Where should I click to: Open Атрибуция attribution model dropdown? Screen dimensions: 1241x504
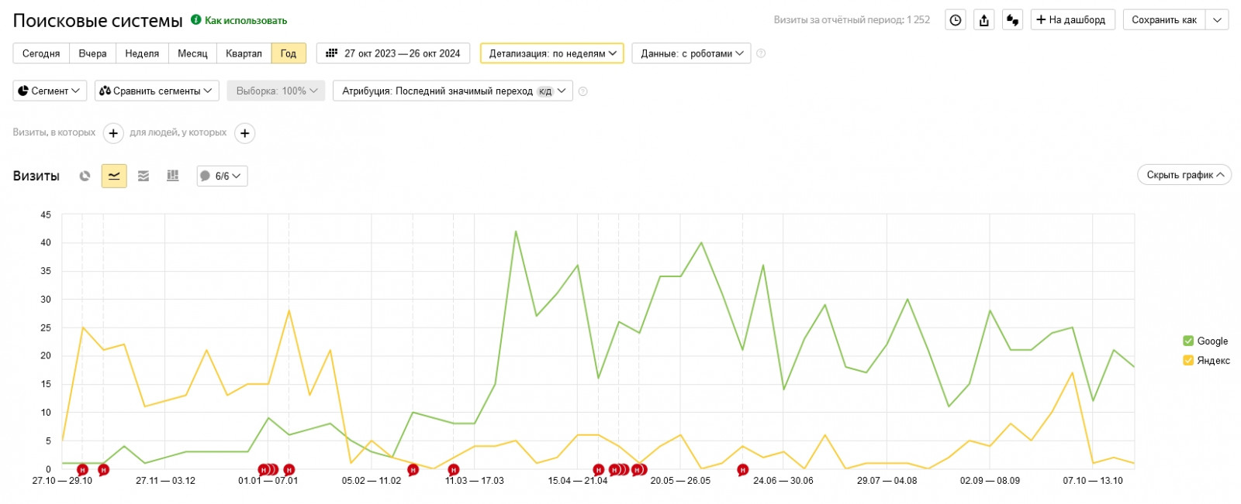(x=453, y=91)
